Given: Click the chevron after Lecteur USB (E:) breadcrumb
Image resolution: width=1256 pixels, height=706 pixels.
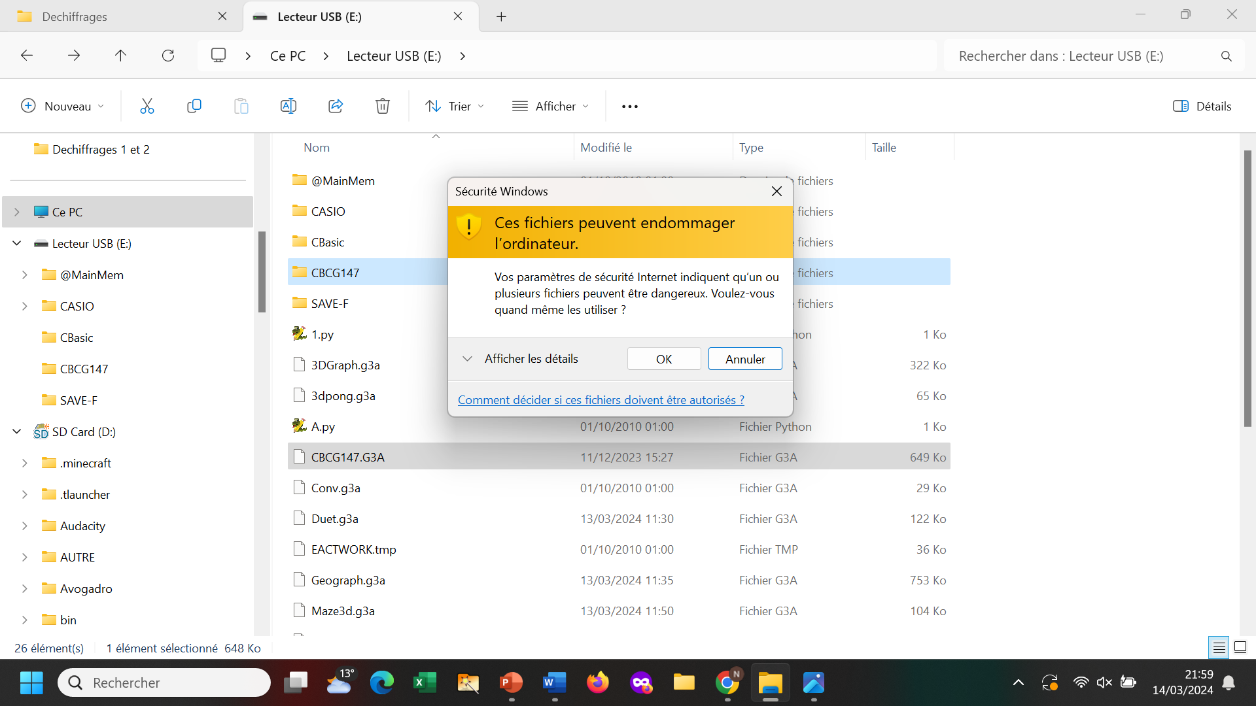Looking at the screenshot, I should [x=462, y=56].
